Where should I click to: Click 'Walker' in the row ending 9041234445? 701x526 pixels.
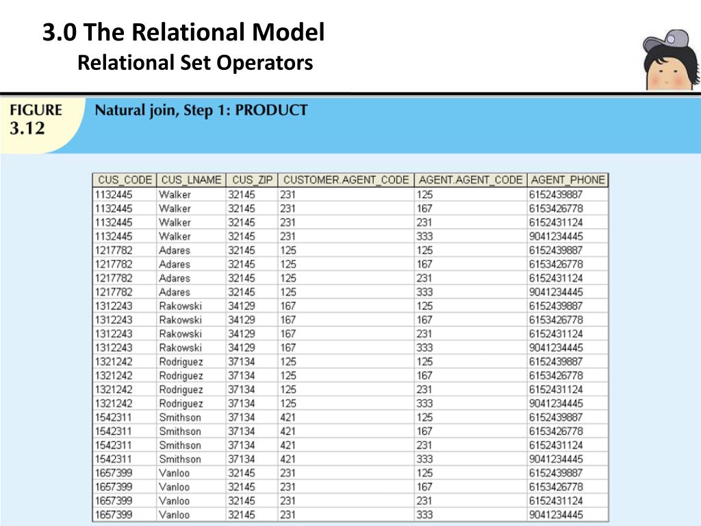click(x=175, y=236)
